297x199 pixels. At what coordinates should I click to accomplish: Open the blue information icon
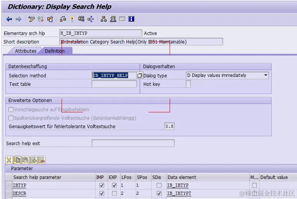coord(131,19)
